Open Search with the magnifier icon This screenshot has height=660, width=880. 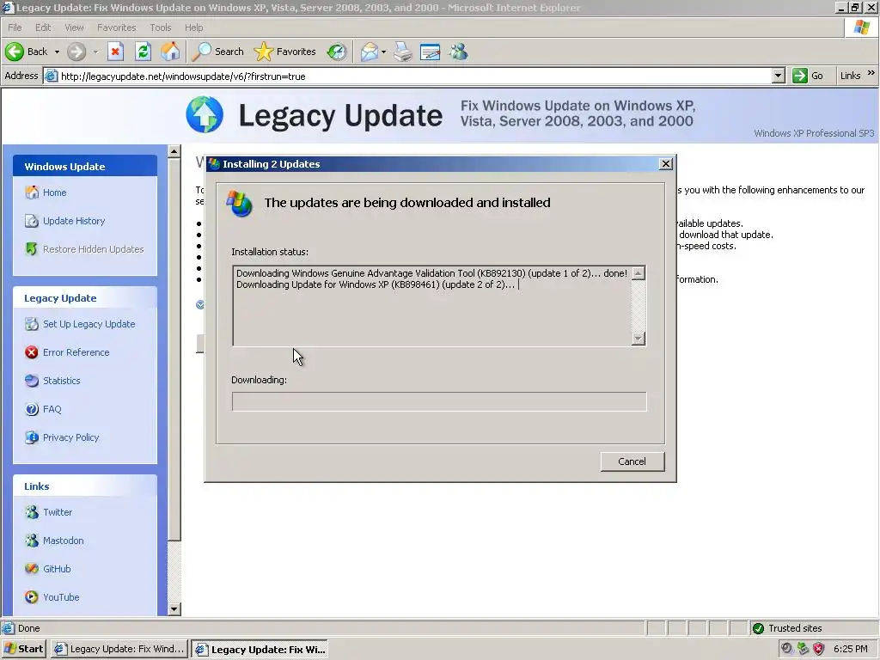tap(201, 52)
